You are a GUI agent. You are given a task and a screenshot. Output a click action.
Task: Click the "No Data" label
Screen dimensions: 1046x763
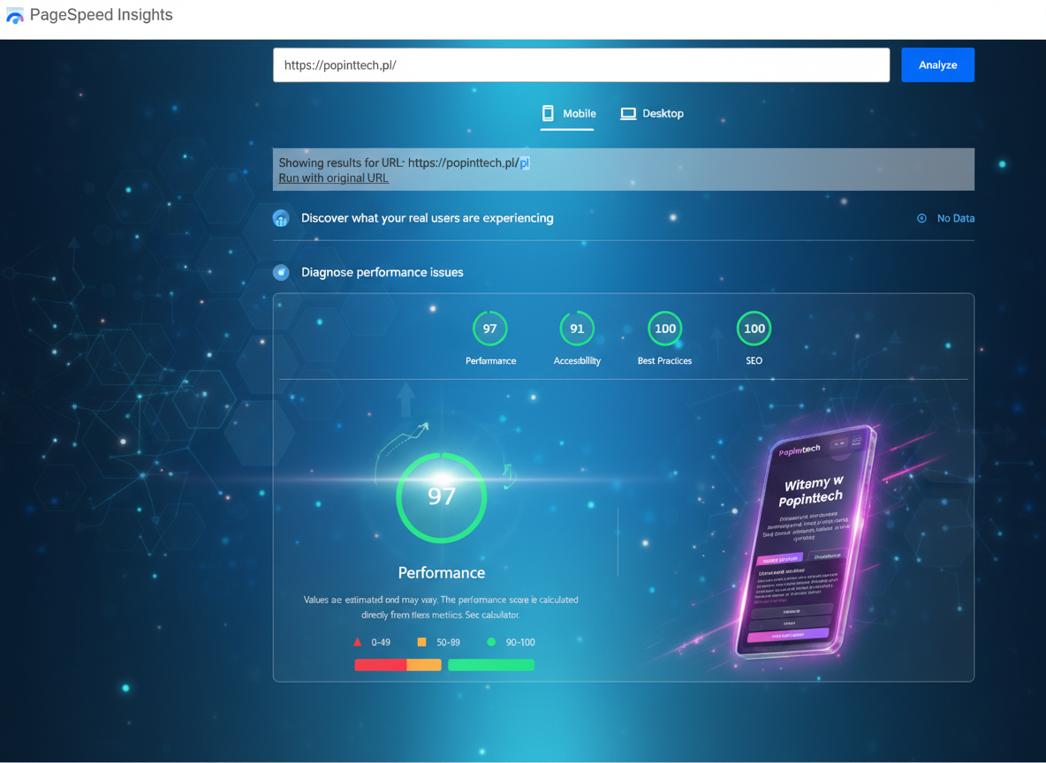(955, 218)
